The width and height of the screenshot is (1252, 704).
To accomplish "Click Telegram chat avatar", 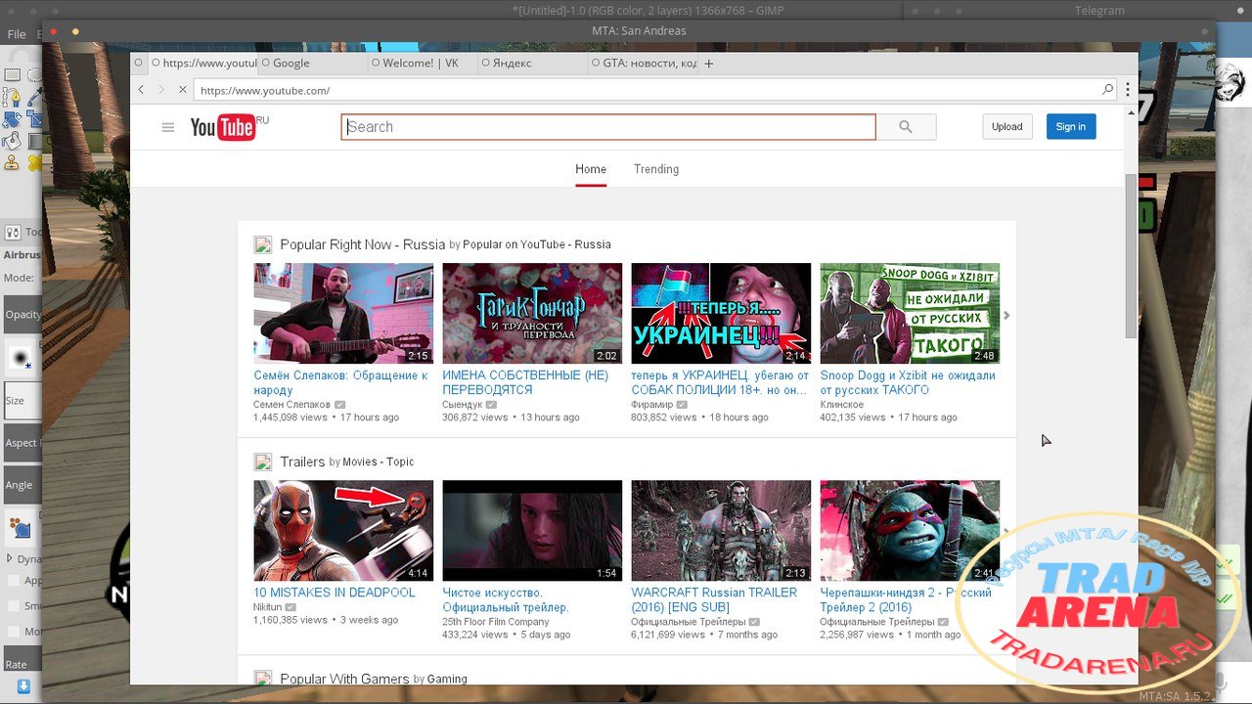I will (x=1229, y=84).
